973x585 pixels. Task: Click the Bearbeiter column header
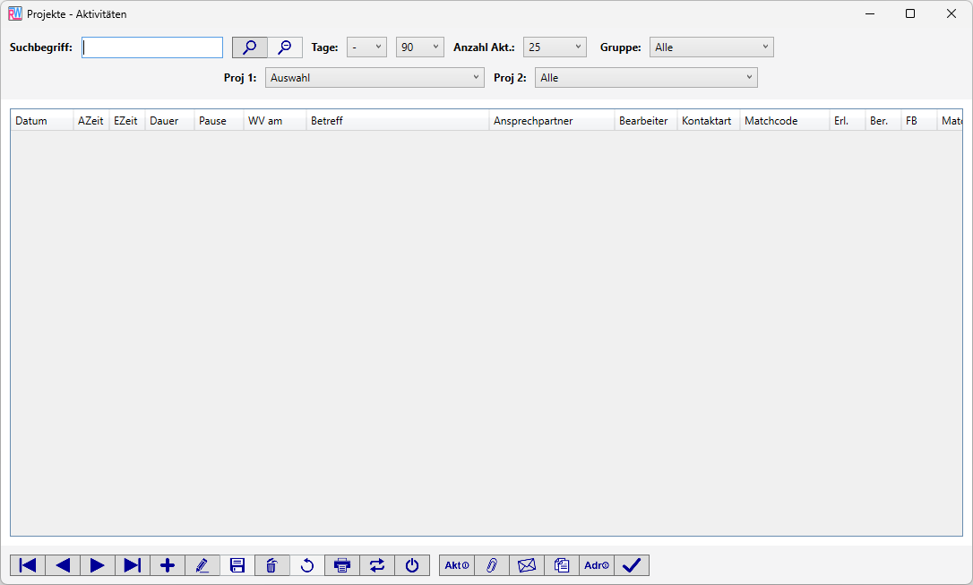[646, 121]
